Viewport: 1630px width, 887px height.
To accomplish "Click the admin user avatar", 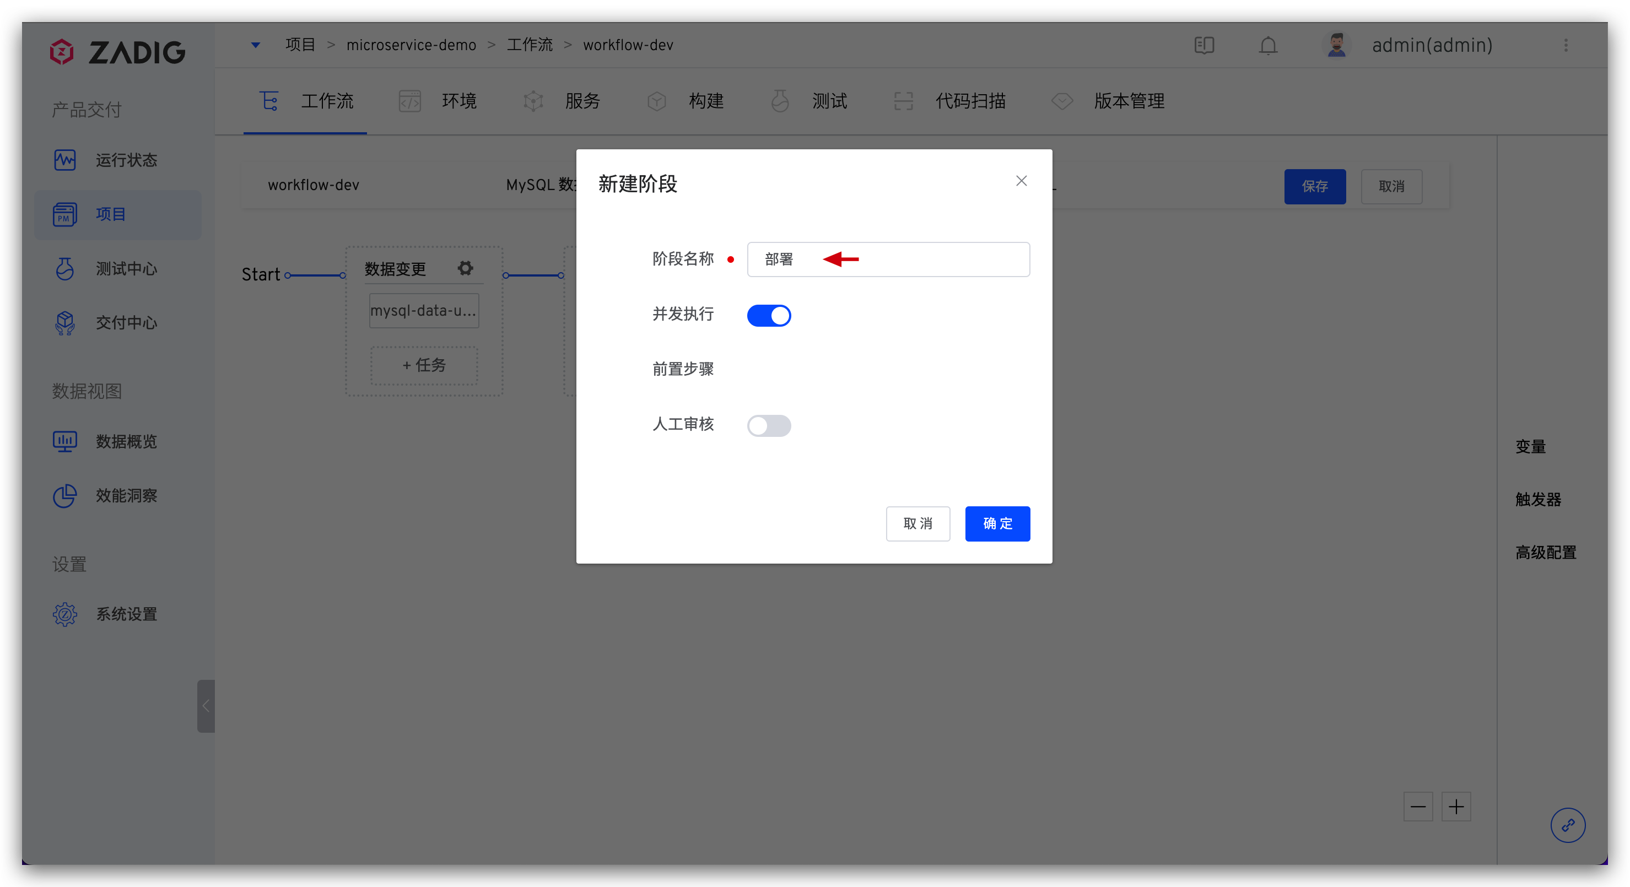I will pyautogui.click(x=1336, y=46).
